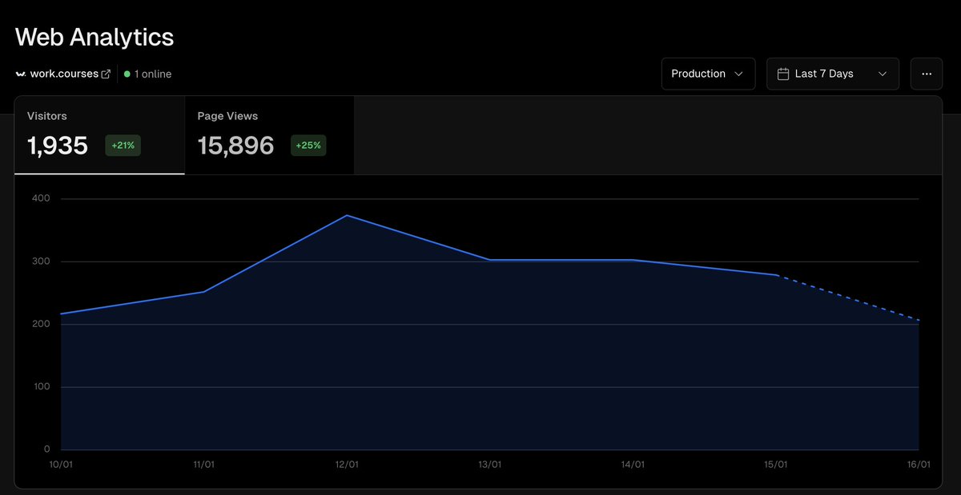Viewport: 961px width, 495px height.
Task: Click the 100 y-axis label
Action: click(x=41, y=387)
